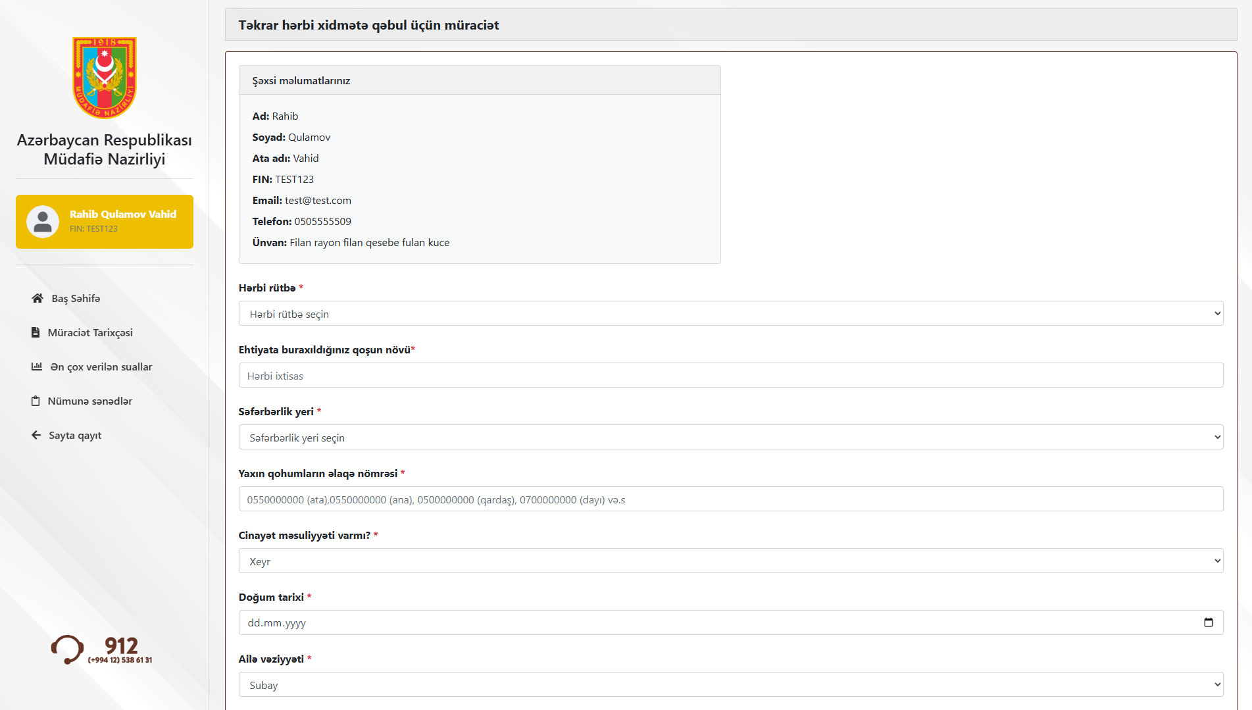Screen dimensions: 1252x710
Task: Click the relatives' contact number input field
Action: coord(730,499)
